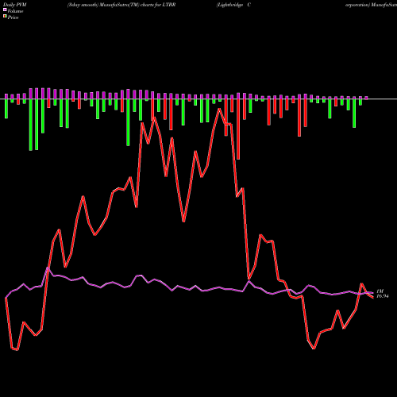The width and height of the screenshot is (397, 397).
Task: Click the magenta Volume legend swatch
Action: point(5,10)
